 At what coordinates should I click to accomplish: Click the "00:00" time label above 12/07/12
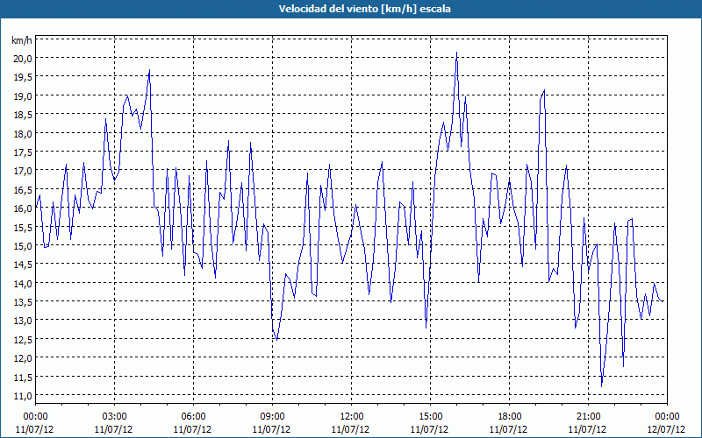(667, 417)
